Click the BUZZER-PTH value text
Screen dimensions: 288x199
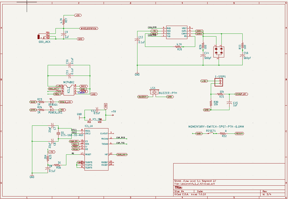click(168, 93)
